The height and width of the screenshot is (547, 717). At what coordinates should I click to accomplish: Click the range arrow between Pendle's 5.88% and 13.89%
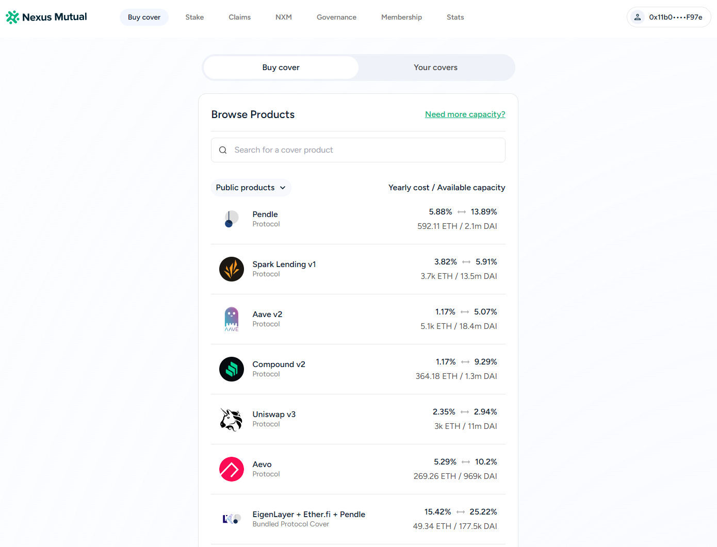tap(462, 212)
